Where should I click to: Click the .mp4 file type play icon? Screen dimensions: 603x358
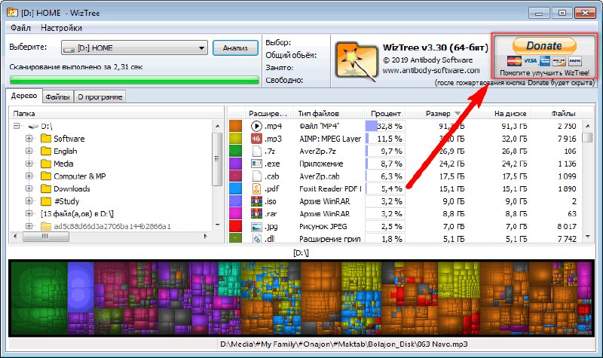click(256, 126)
